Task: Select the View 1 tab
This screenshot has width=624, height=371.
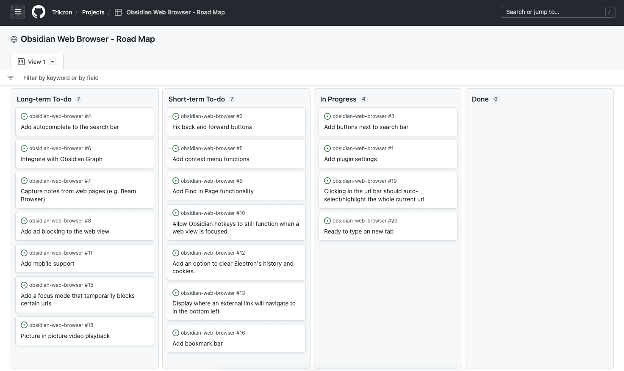Action: 37,62
